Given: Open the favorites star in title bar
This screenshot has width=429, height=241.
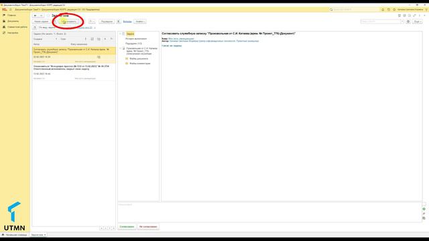Looking at the screenshot, I should coord(394,9).
